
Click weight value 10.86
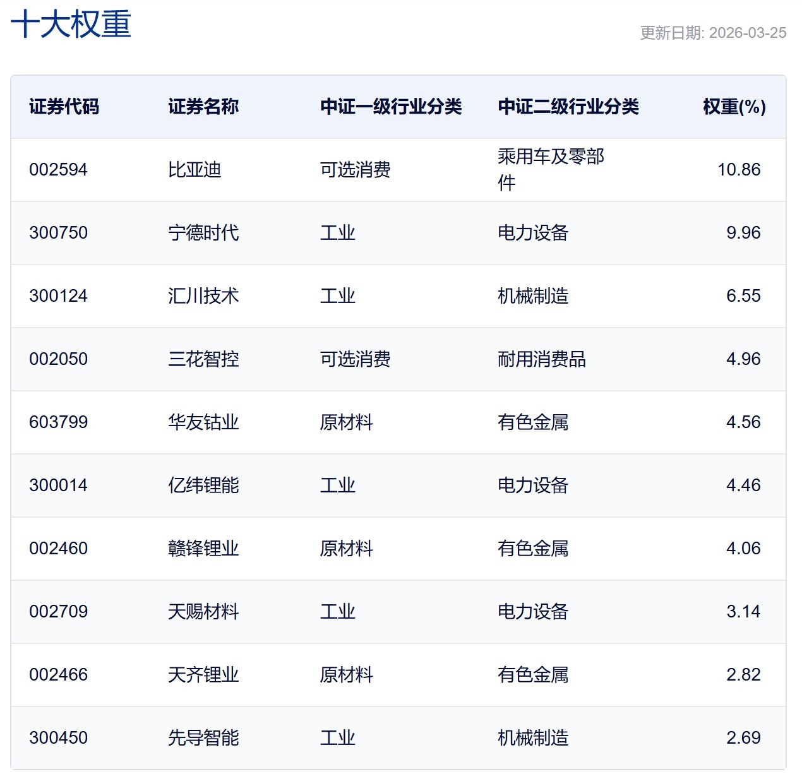[x=739, y=170]
